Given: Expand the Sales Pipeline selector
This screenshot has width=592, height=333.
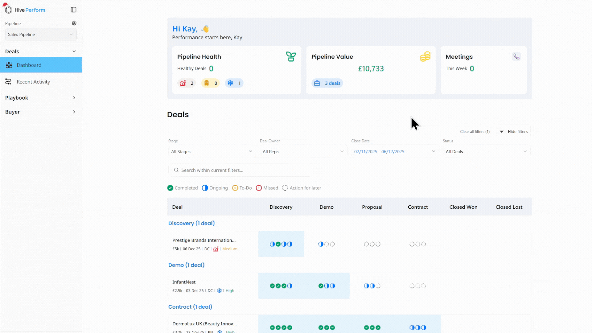Looking at the screenshot, I should pos(40,34).
